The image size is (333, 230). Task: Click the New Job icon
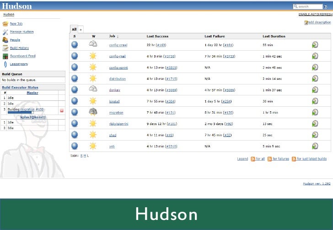(5, 24)
